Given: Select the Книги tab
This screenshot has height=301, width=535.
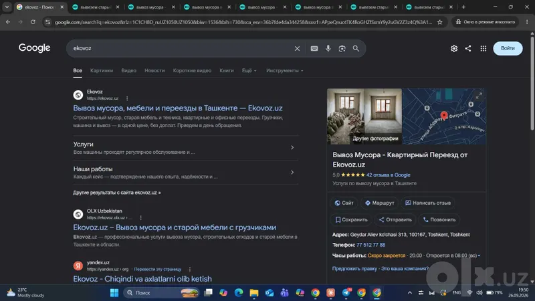Looking at the screenshot, I should pyautogui.click(x=227, y=71).
